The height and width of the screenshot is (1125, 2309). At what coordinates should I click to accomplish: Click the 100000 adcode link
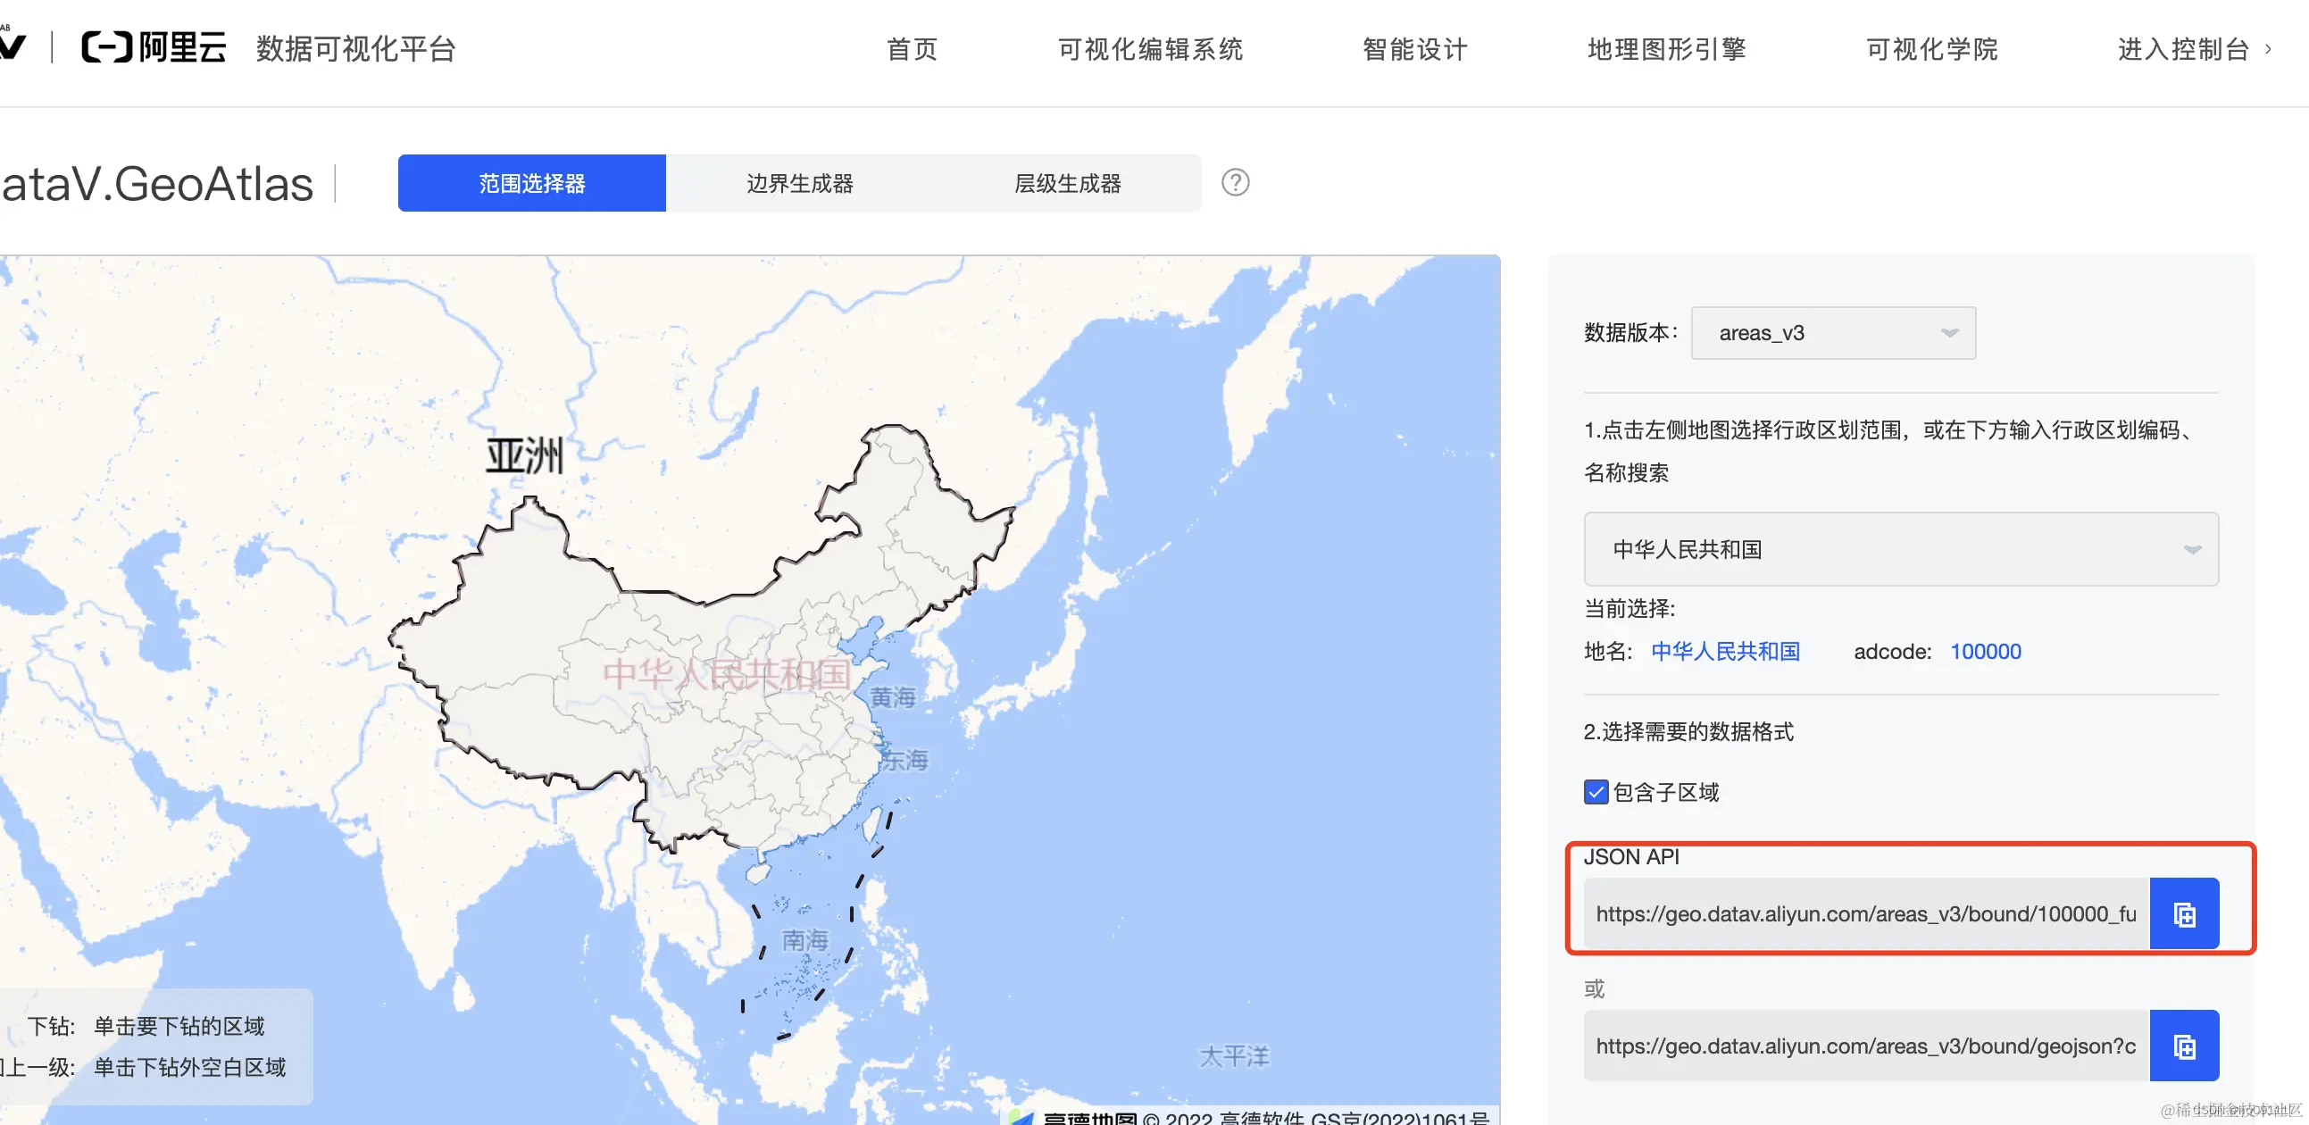tap(1985, 652)
